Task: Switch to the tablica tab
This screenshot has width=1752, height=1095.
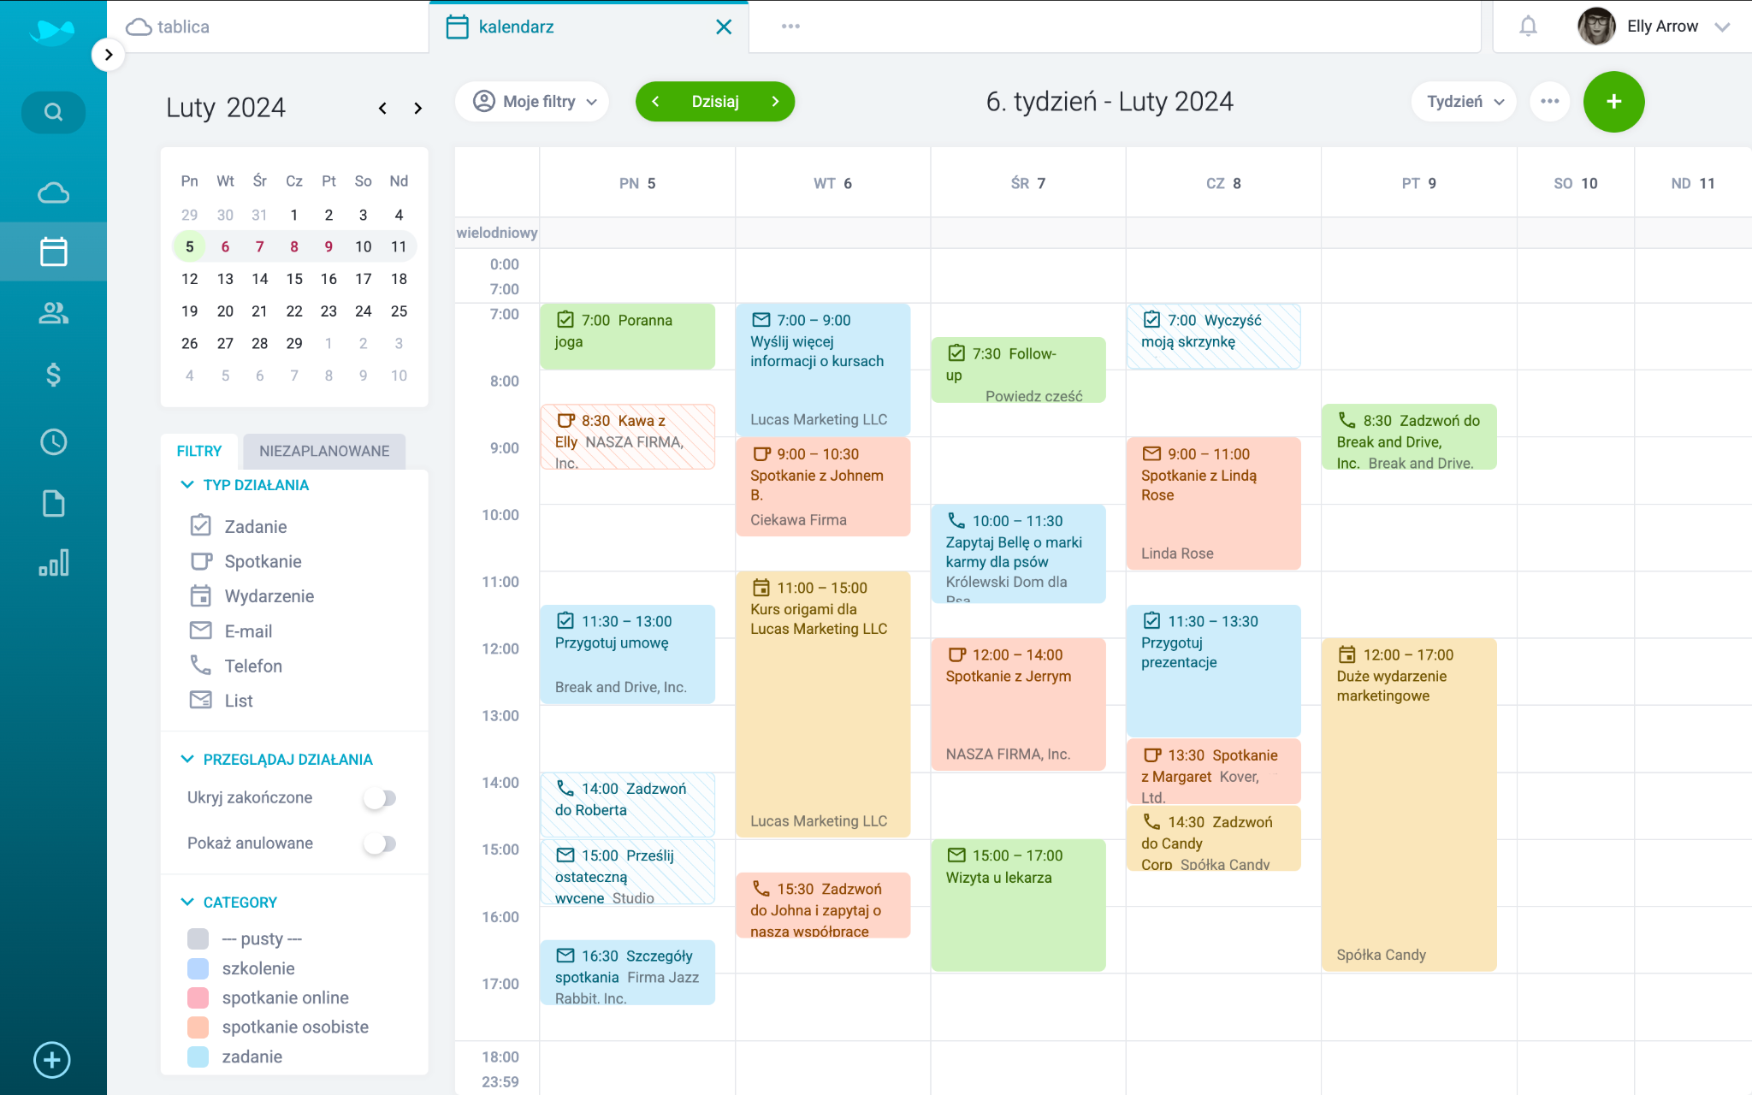Action: pyautogui.click(x=183, y=27)
